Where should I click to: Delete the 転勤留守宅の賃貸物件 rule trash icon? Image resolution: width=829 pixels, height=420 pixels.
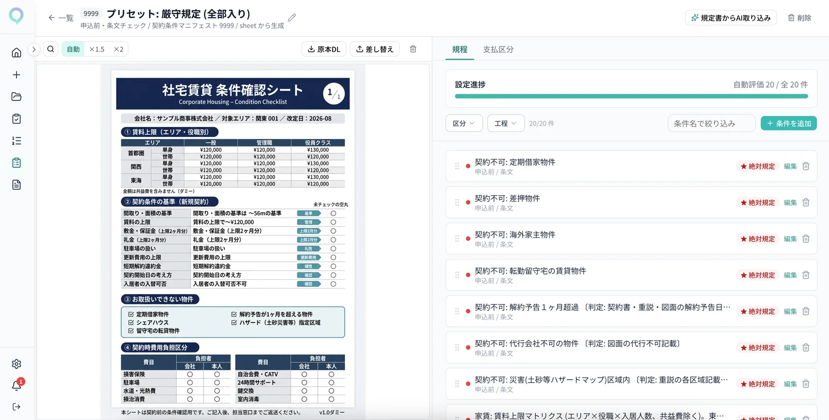click(x=806, y=275)
